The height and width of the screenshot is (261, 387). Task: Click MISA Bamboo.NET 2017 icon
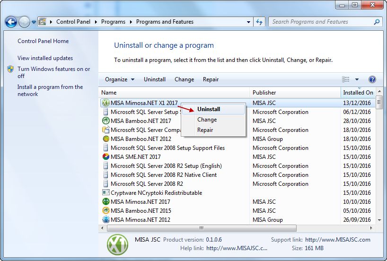tap(106, 121)
